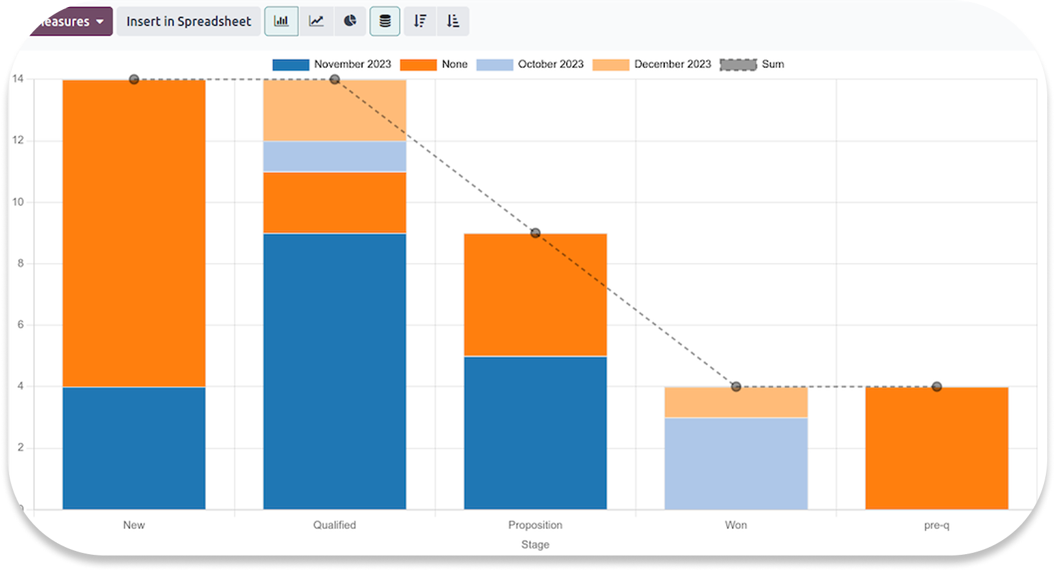
Task: Toggle stacked mode icon
Action: tap(385, 21)
